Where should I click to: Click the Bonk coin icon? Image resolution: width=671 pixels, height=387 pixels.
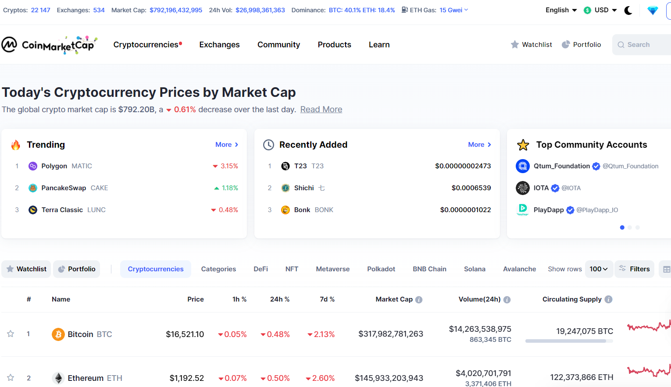[286, 210]
